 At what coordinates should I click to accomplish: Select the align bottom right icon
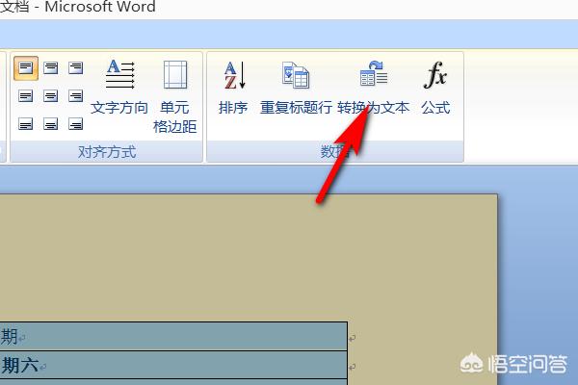(x=75, y=124)
